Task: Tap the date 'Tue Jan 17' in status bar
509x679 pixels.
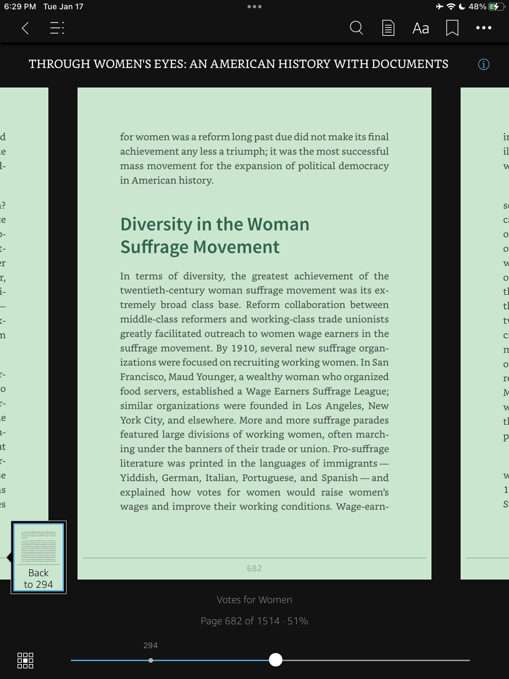Action: (x=63, y=7)
